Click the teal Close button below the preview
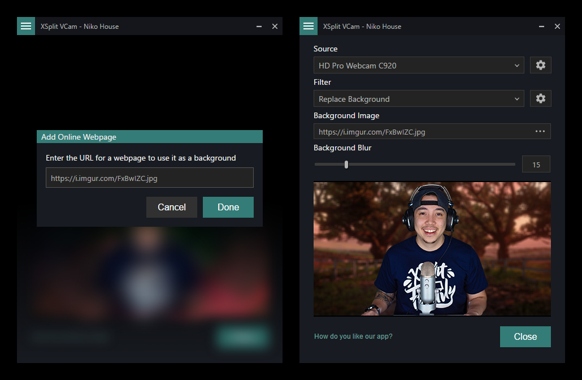 click(x=525, y=336)
